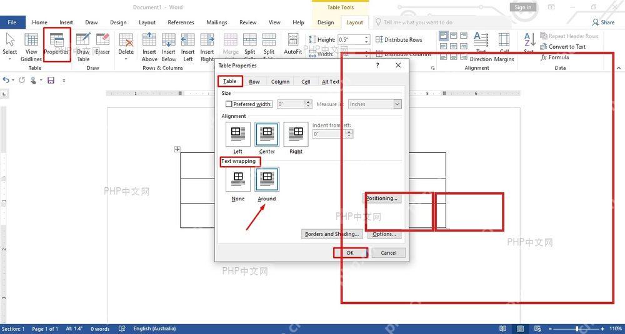Click the Undo icon in quick access toolbar
The width and height of the screenshot is (625, 334).
(x=6, y=80)
